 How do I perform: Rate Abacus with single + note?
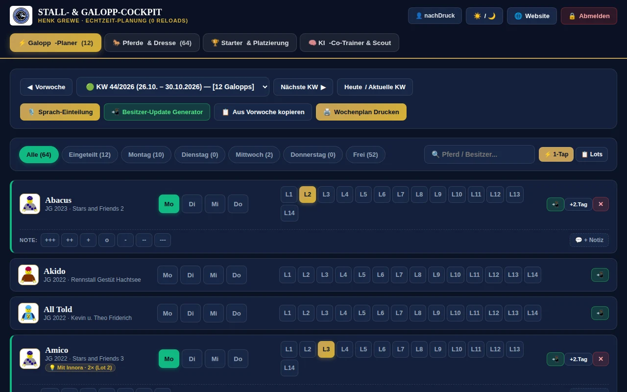click(x=88, y=240)
